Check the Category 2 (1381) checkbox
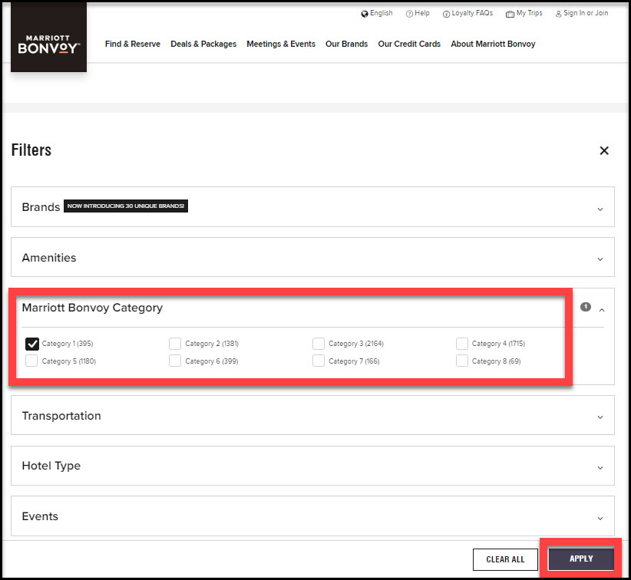 tap(175, 344)
